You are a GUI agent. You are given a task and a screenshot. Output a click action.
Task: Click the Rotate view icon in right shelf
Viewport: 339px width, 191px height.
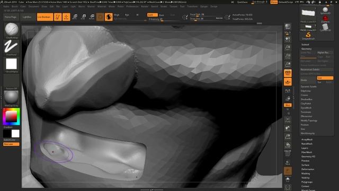(288, 145)
